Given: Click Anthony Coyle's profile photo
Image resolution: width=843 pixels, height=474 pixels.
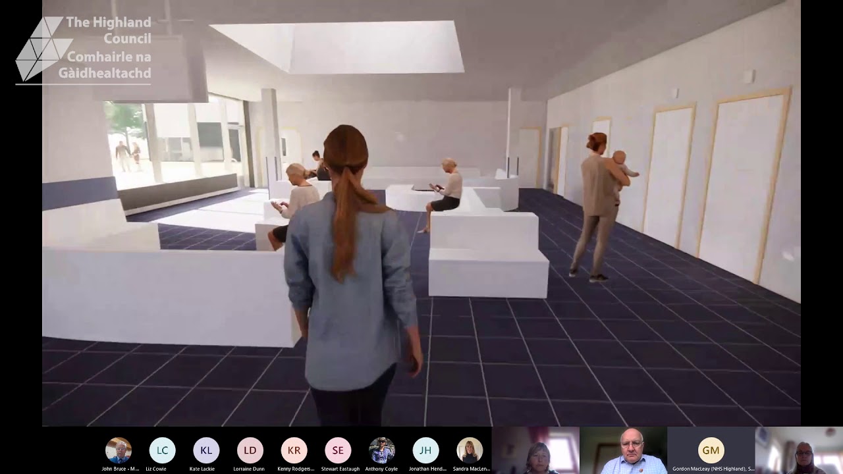Looking at the screenshot, I should pos(382,450).
